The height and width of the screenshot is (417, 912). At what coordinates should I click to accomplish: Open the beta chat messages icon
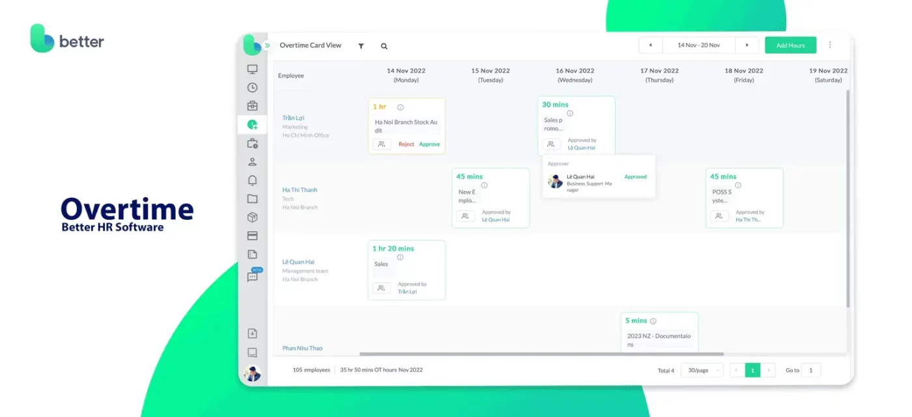click(x=252, y=276)
